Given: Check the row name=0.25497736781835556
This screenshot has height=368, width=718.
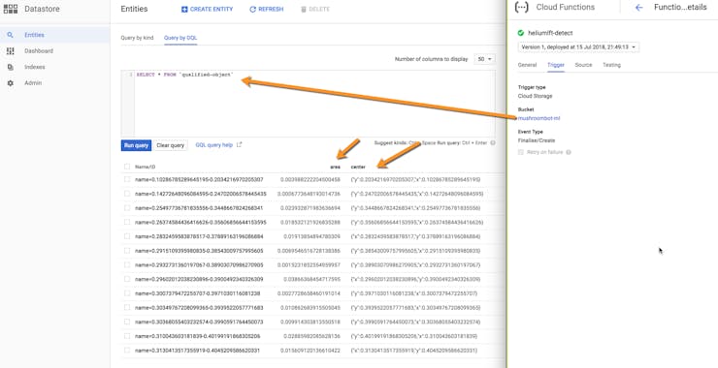Looking at the screenshot, I should [127, 208].
